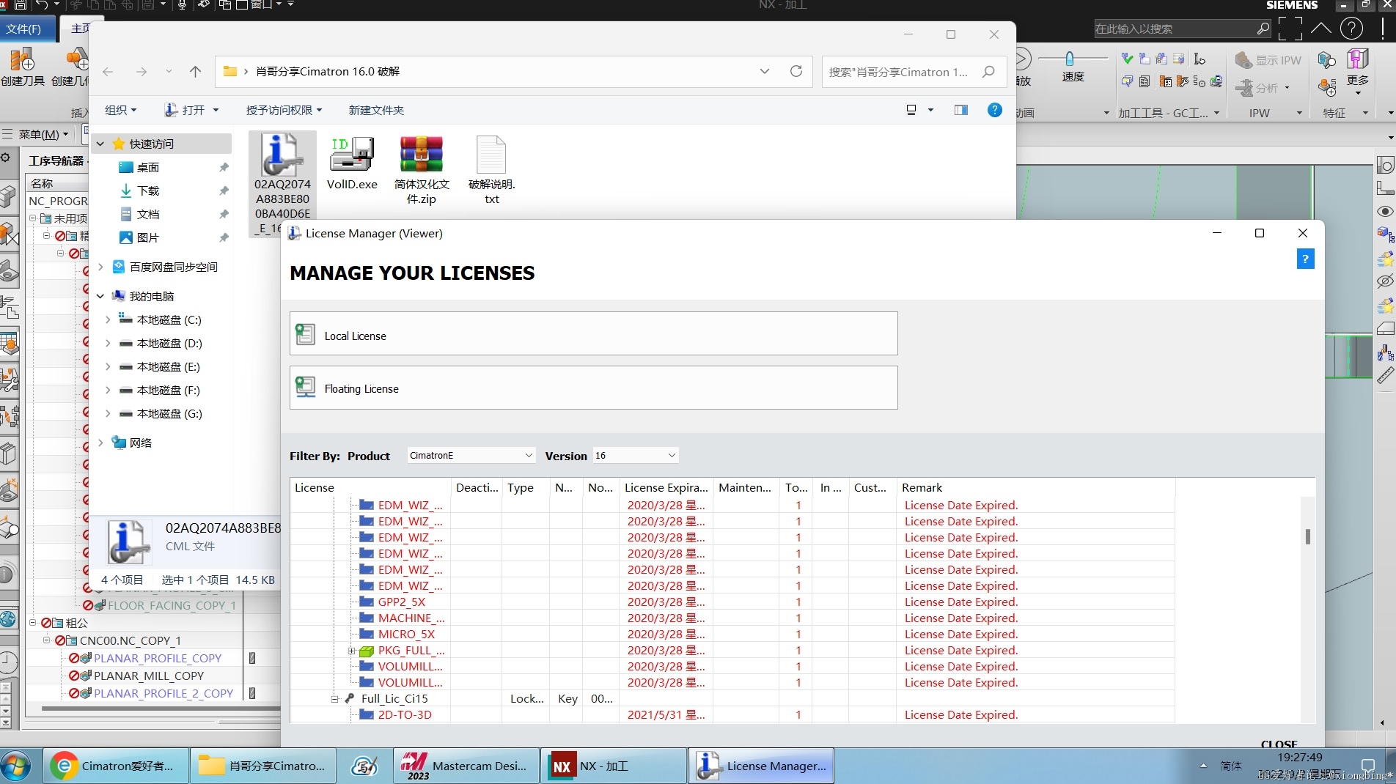
Task: Expand the PKG_FULL license node
Action: click(351, 651)
